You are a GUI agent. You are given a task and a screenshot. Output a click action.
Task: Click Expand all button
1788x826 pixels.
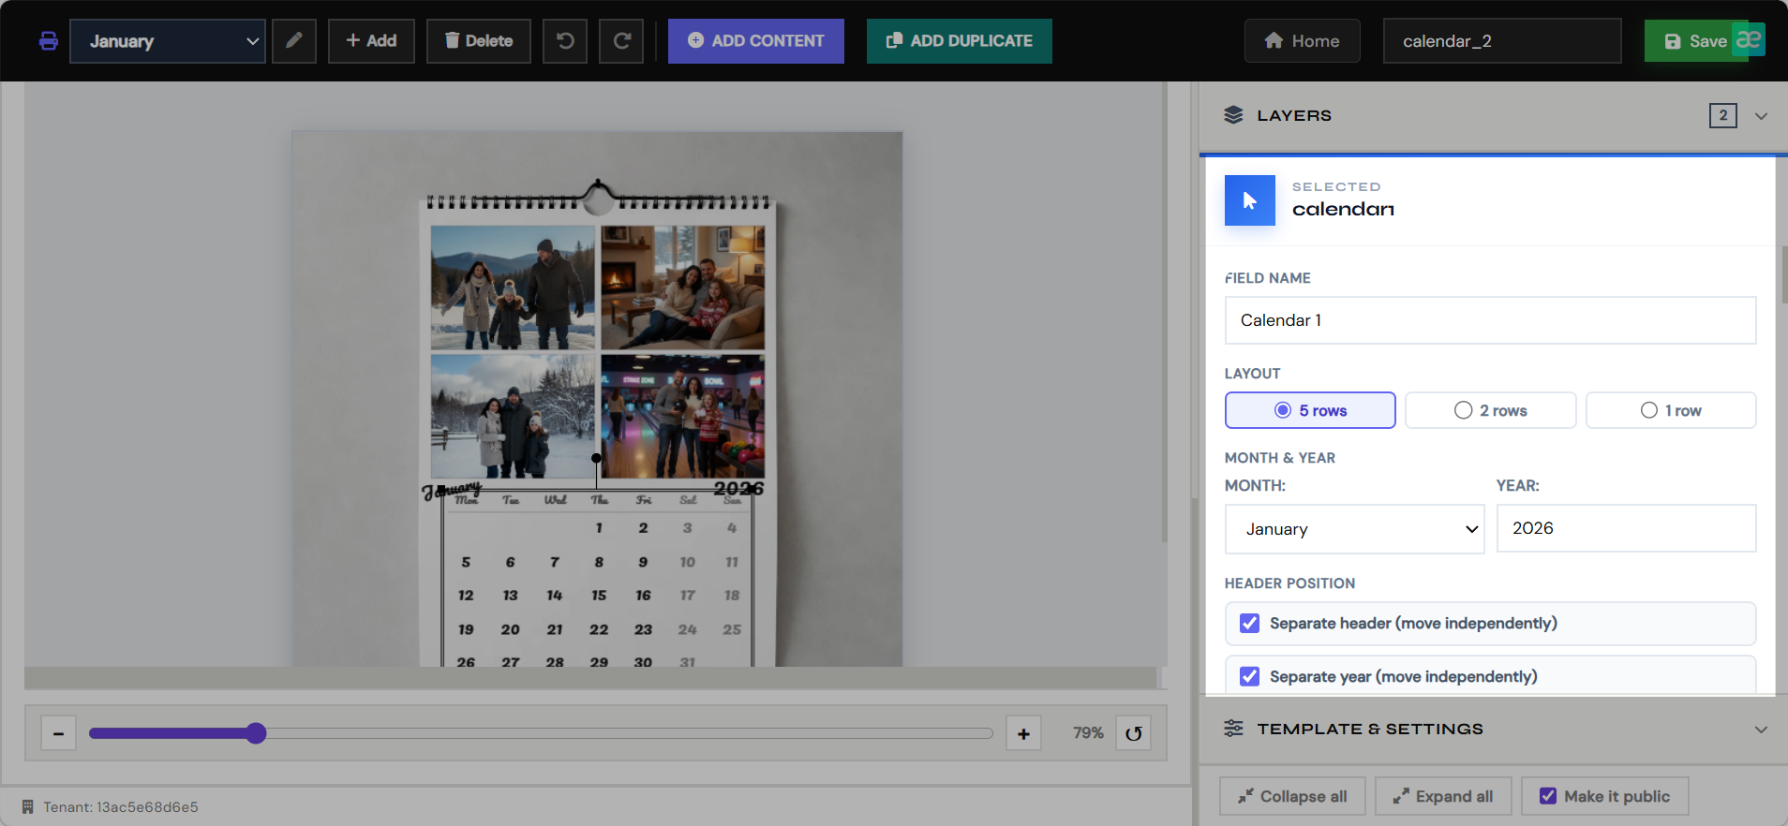(x=1443, y=796)
